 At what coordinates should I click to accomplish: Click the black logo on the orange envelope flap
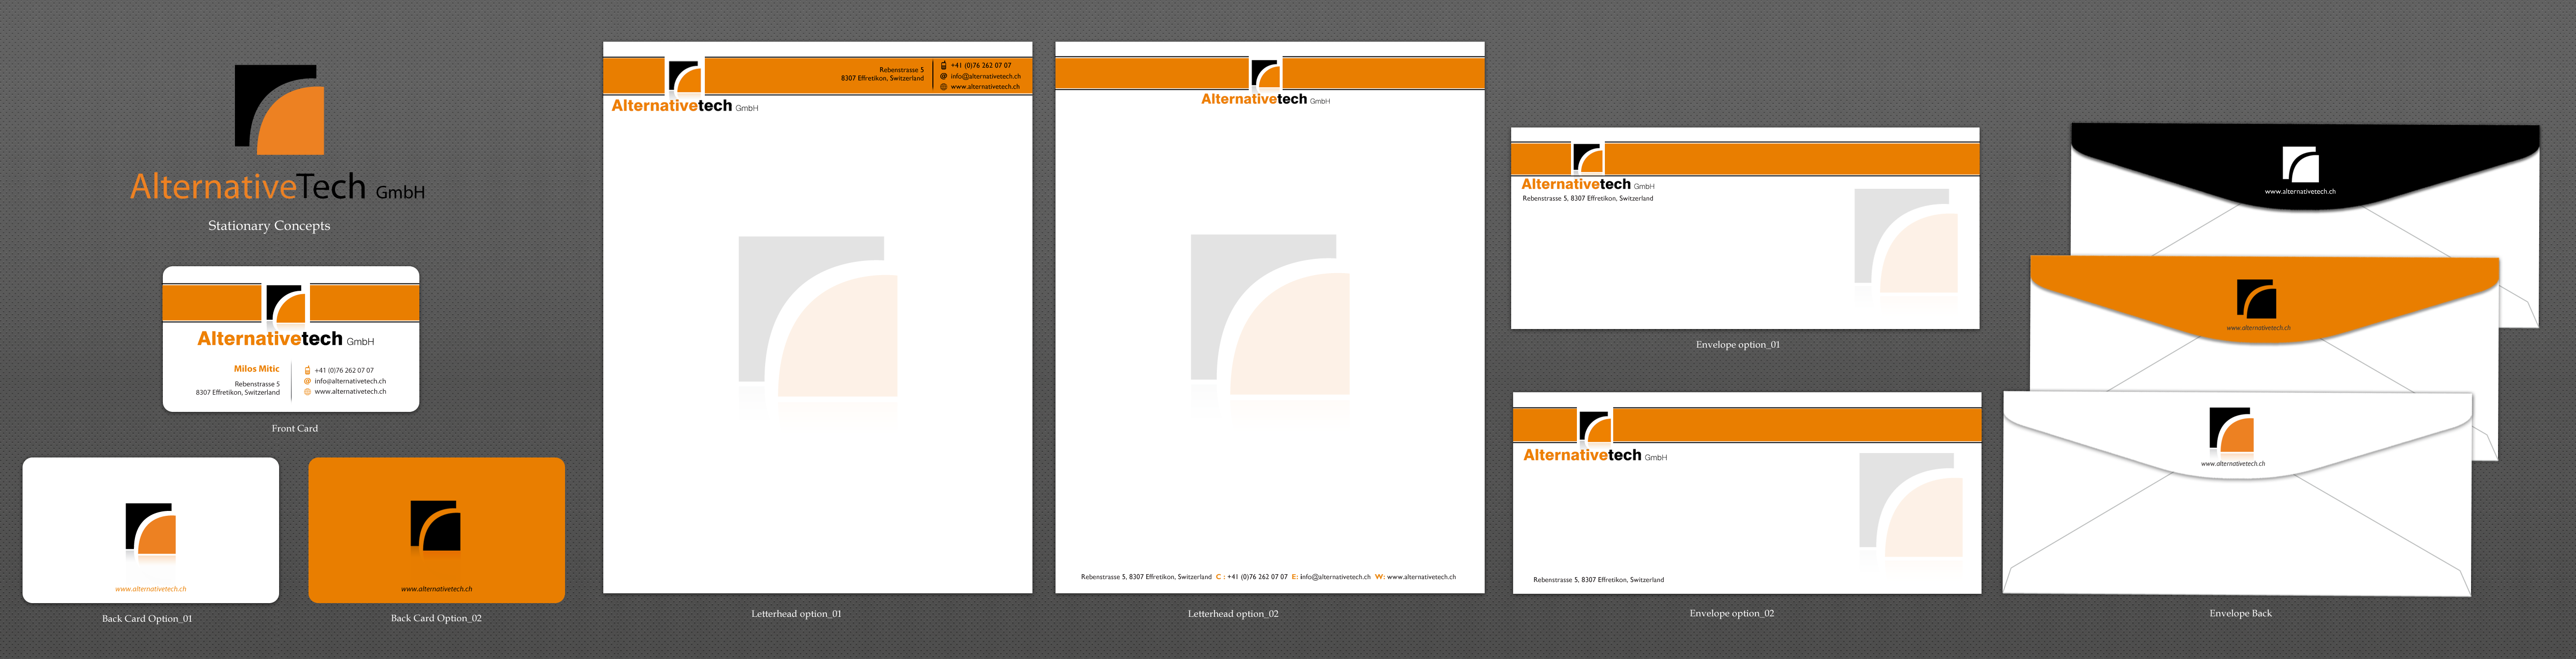click(2256, 299)
